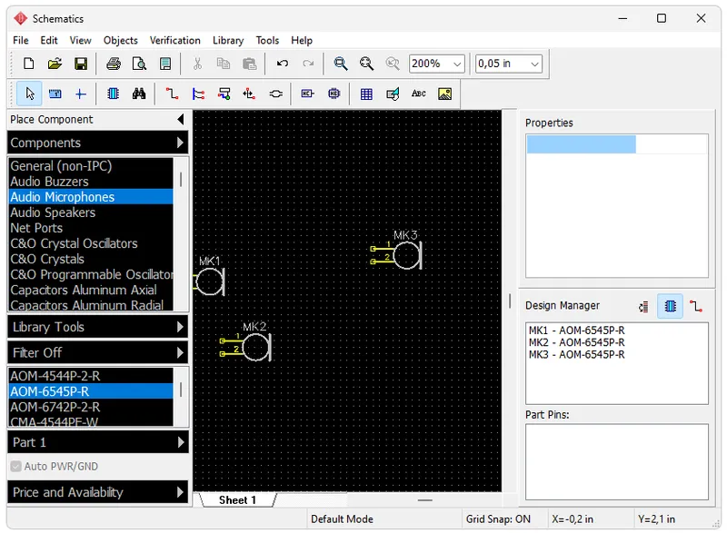
Task: Open the Tools menu
Action: [267, 40]
